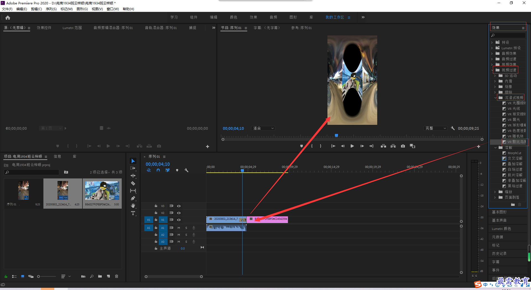531x290 pixels.
Task: Open the 序列(S) menu
Action: pyautogui.click(x=51, y=9)
